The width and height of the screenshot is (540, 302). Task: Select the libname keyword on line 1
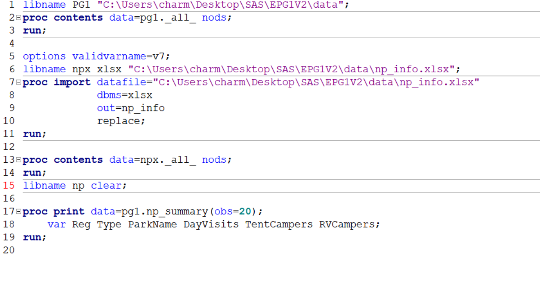[44, 5]
